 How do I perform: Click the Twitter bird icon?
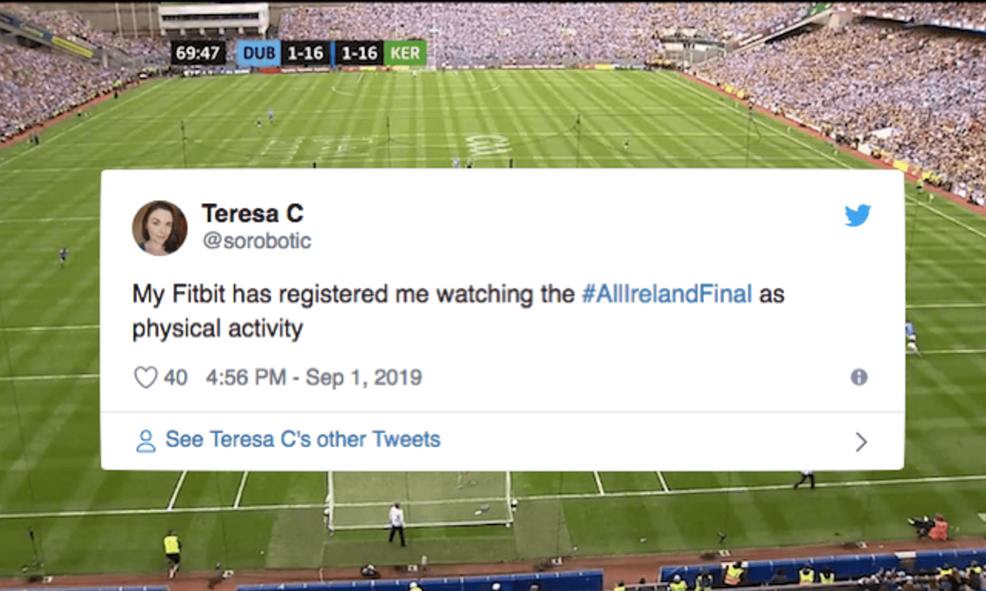pyautogui.click(x=857, y=216)
